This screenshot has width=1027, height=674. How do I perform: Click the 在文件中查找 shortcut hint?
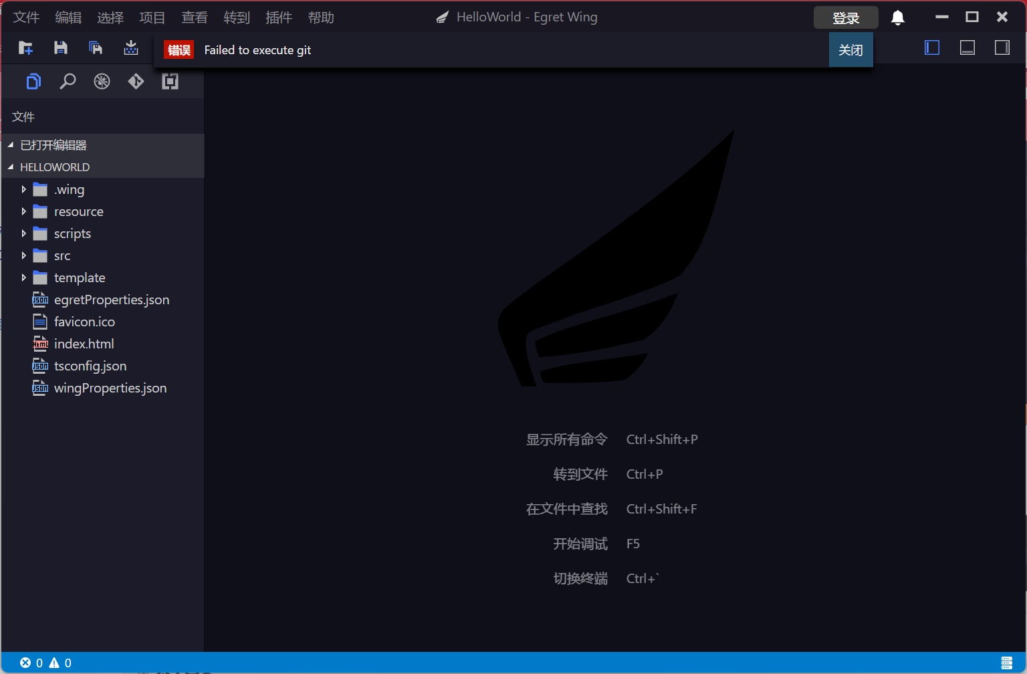[x=566, y=509]
